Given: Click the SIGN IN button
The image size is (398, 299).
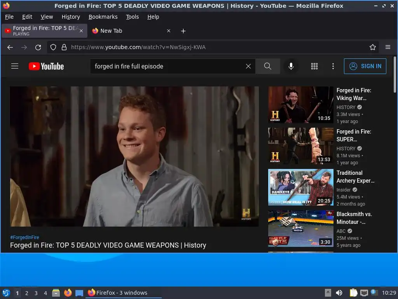Looking at the screenshot, I should [x=365, y=66].
